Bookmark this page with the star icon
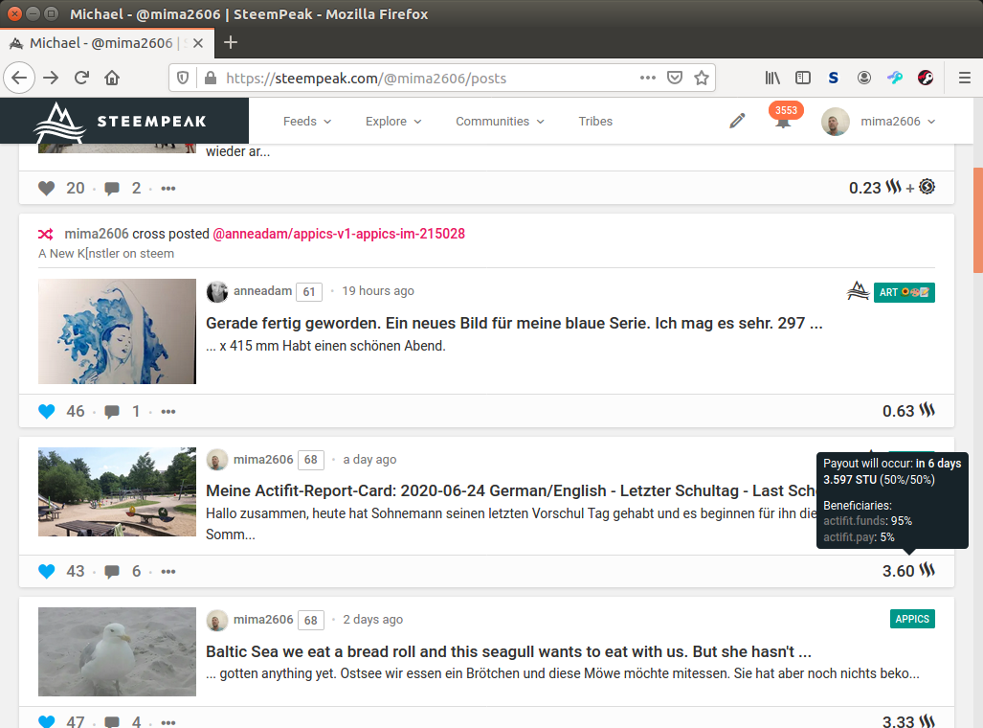The width and height of the screenshot is (983, 728). (702, 79)
